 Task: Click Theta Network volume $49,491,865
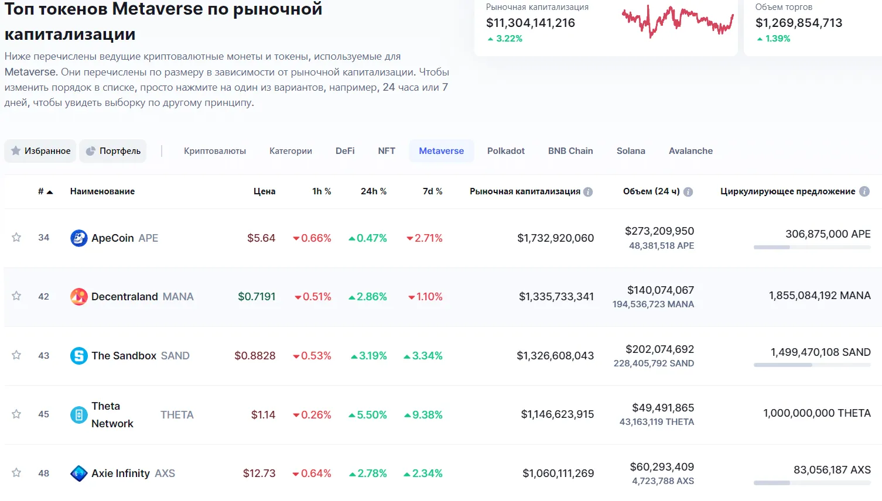[663, 408]
